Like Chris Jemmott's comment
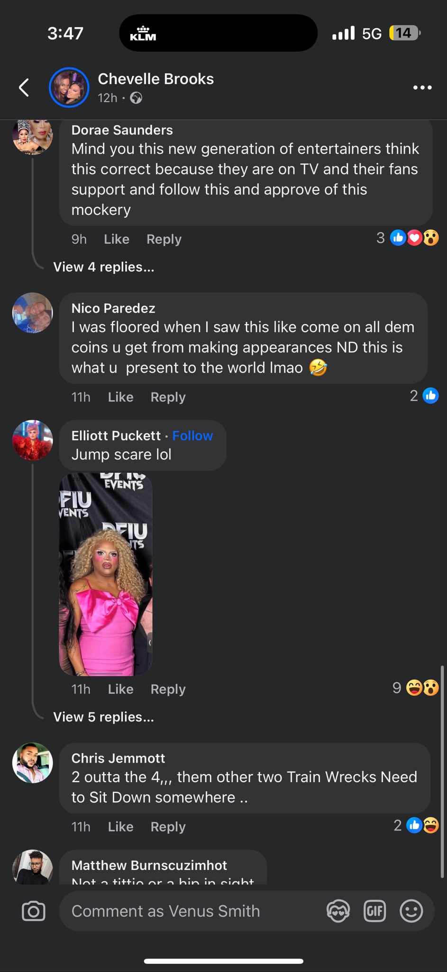Screen dimensions: 447x972 click(120, 826)
